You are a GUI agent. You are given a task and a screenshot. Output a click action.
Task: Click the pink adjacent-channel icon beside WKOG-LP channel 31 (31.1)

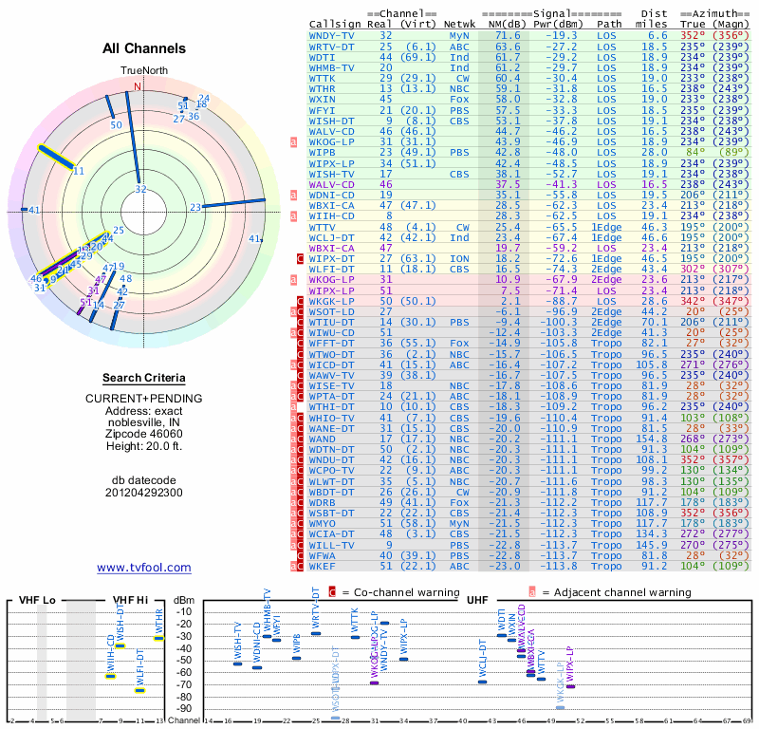[293, 142]
